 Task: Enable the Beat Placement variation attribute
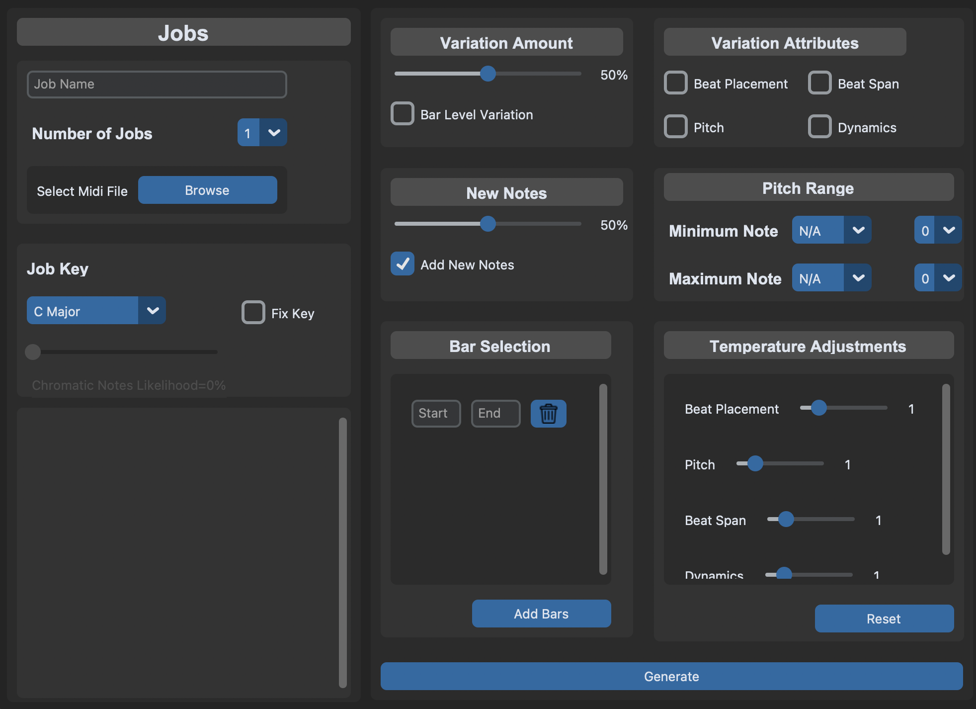point(675,83)
